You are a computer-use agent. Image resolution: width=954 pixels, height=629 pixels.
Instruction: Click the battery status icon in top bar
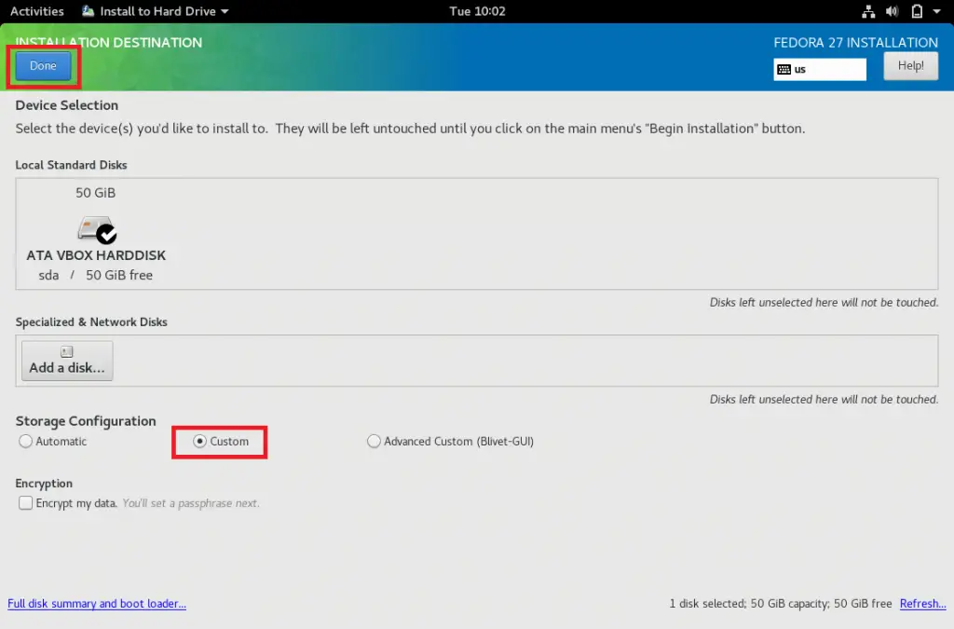pos(917,11)
